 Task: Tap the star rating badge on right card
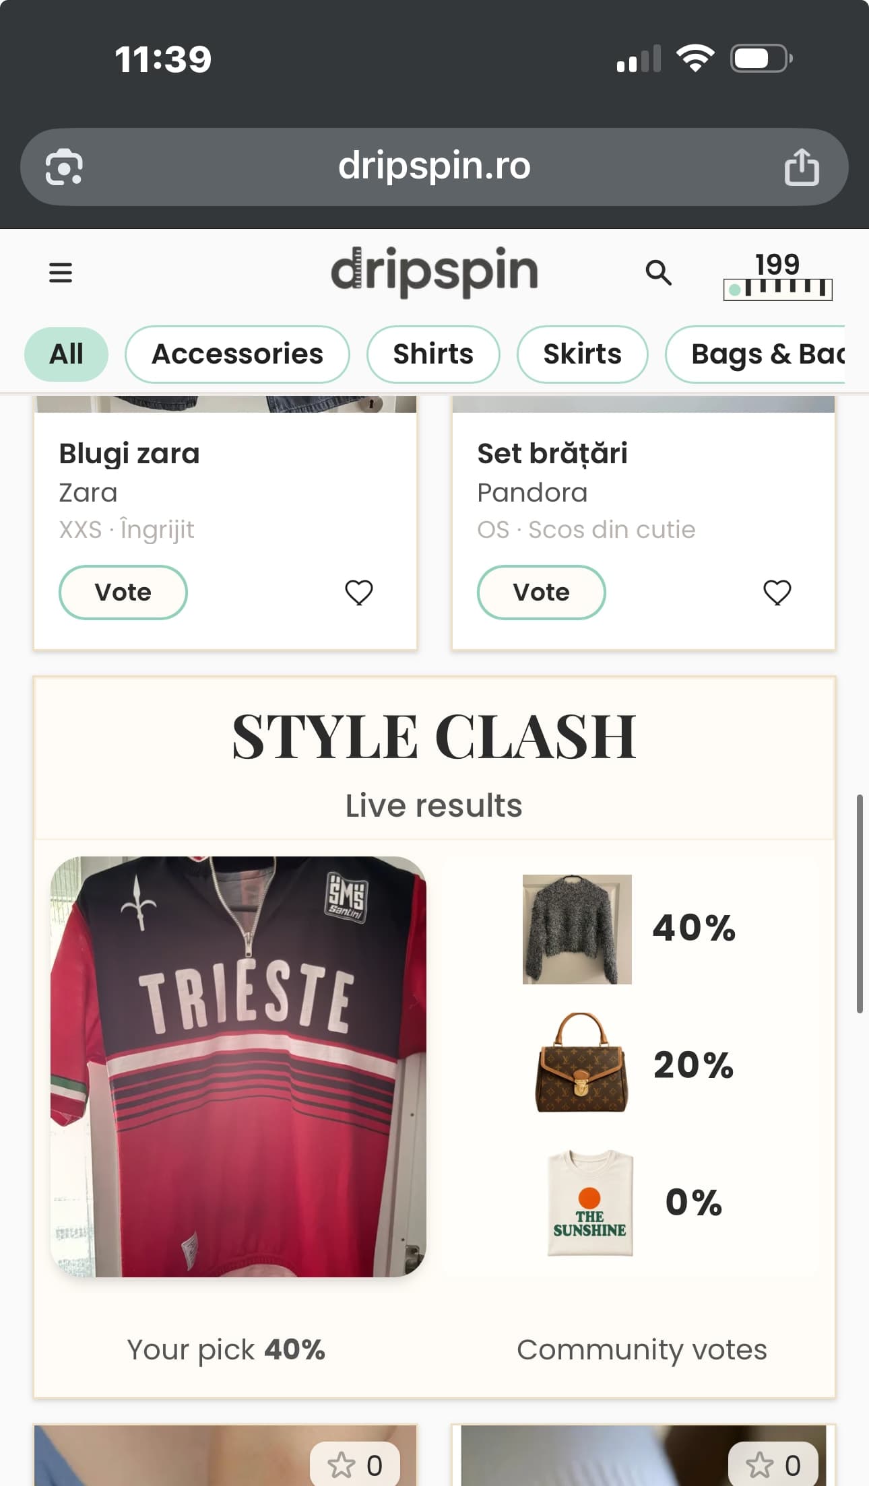[x=773, y=1465]
